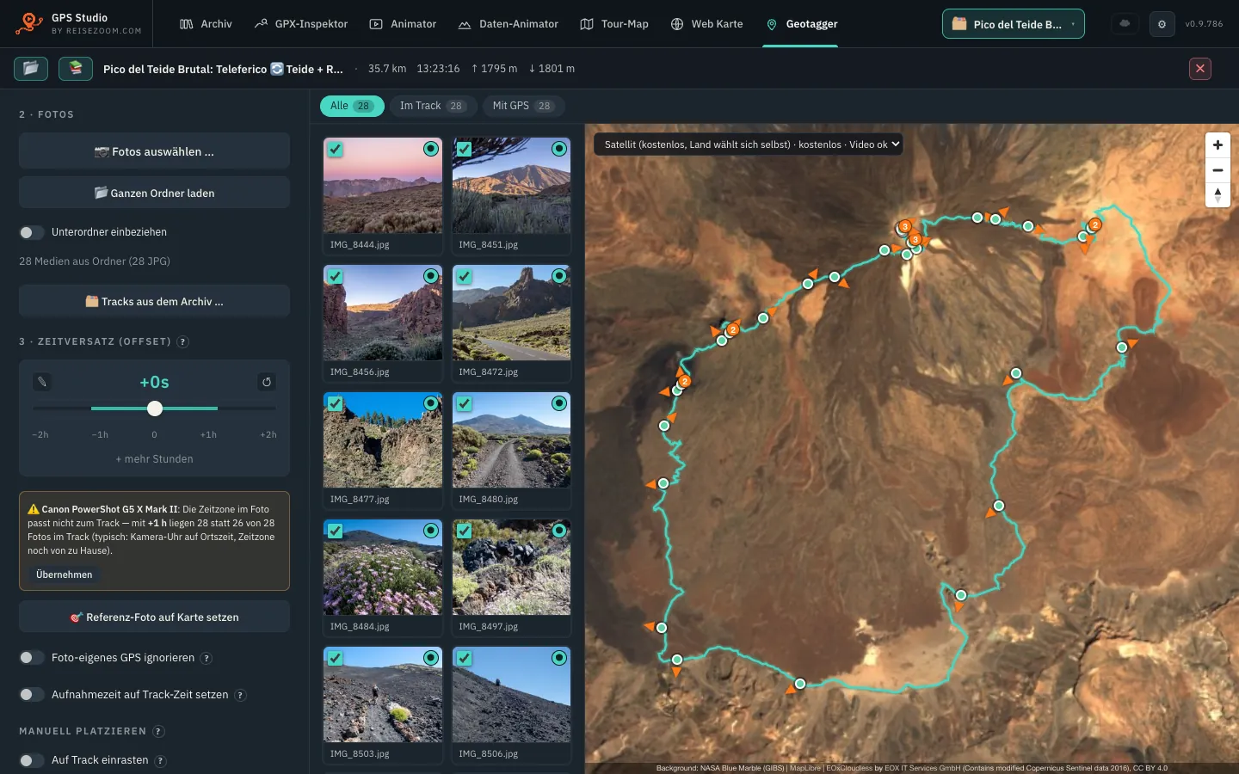
Task: Open help icon beside Auf Track einrasten
Action: (x=160, y=760)
